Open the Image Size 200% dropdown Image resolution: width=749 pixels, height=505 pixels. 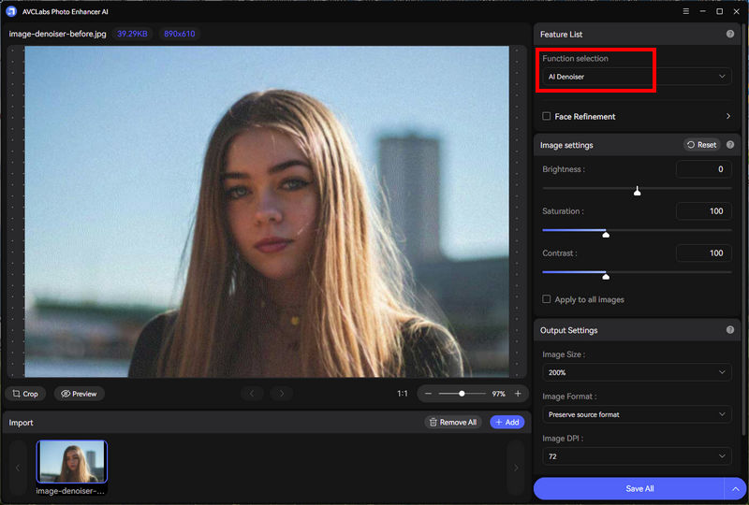coord(637,372)
